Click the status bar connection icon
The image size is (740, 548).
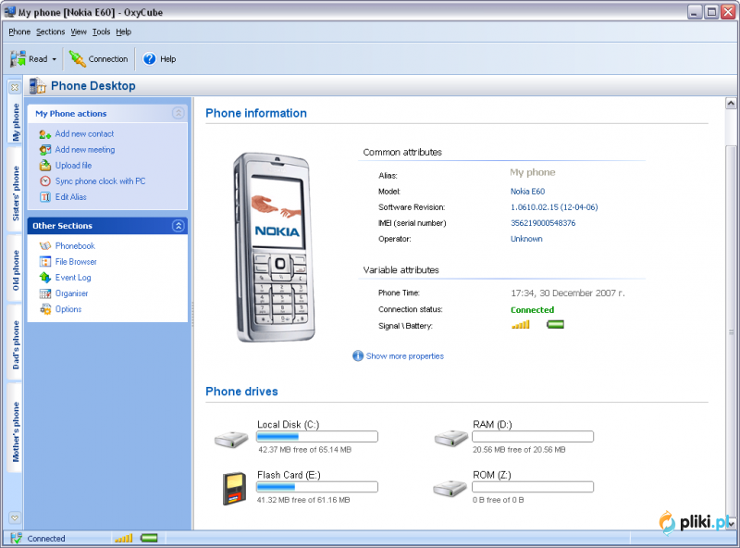[17, 538]
